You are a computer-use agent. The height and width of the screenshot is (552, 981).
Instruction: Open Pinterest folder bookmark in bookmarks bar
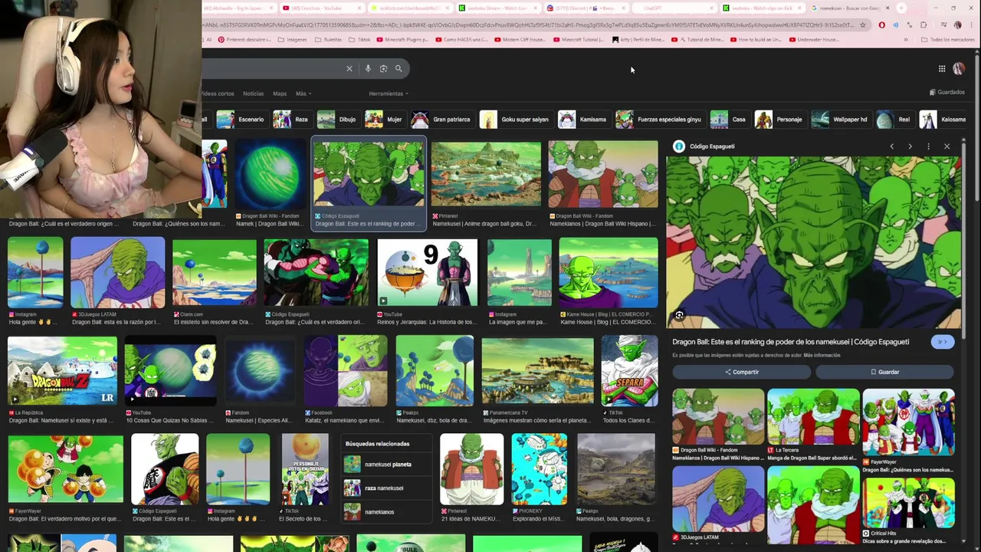pyautogui.click(x=244, y=39)
